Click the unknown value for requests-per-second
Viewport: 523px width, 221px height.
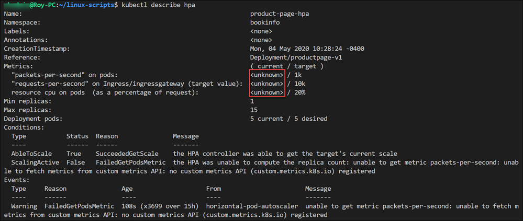[x=267, y=84]
